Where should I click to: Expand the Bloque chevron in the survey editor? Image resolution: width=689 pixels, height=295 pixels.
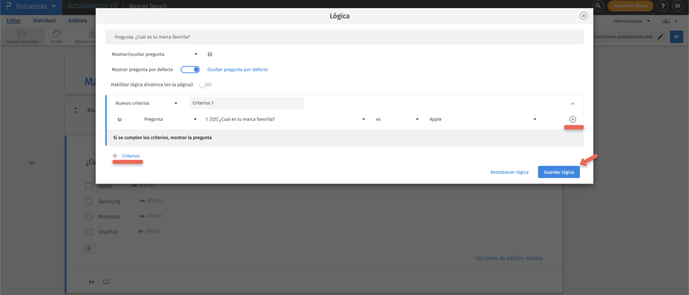pos(76,110)
